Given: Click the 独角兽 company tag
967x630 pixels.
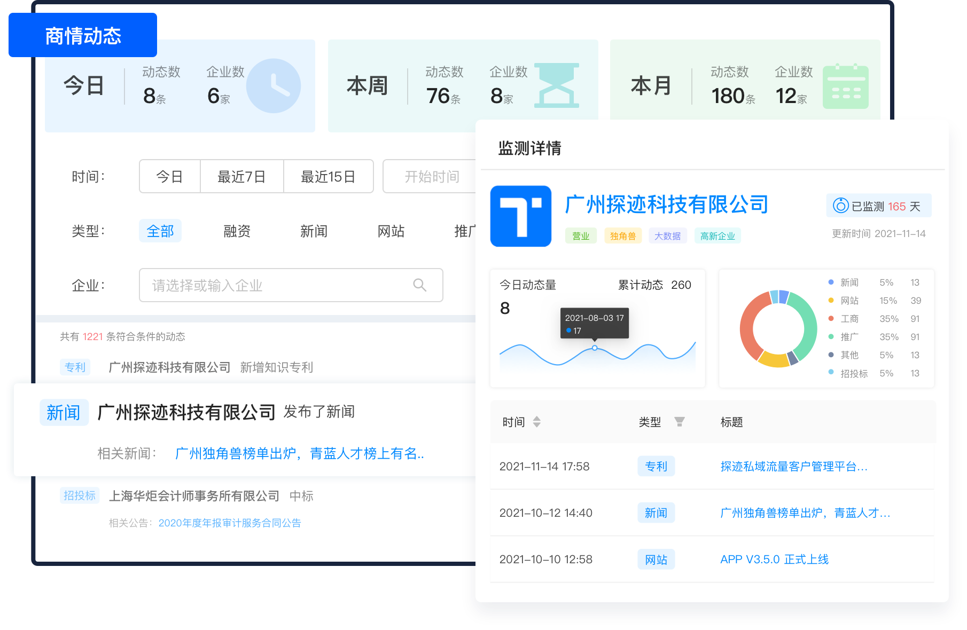Looking at the screenshot, I should coord(623,235).
